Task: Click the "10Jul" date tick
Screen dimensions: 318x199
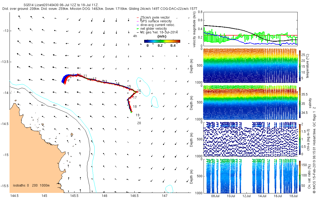Action: [231, 196]
